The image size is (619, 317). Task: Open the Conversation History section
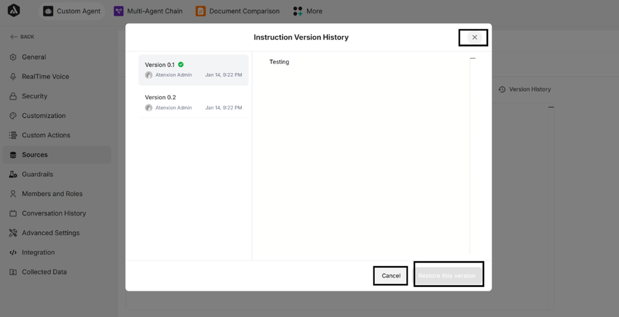[x=54, y=213]
